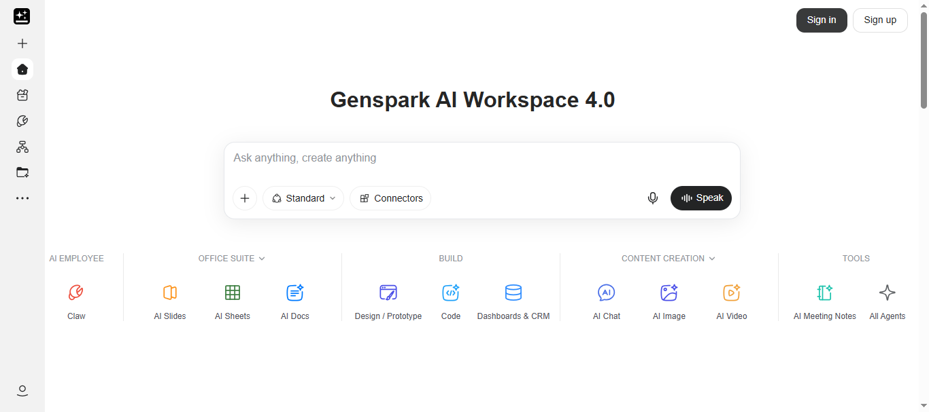Viewport: 929px width, 412px height.
Task: Click the Genspark logo icon in the sidebar
Action: (22, 17)
